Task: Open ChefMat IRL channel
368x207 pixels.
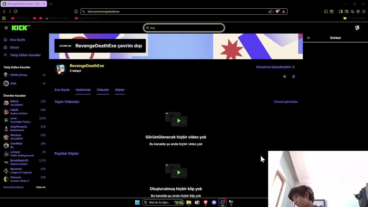Action: tap(24, 145)
